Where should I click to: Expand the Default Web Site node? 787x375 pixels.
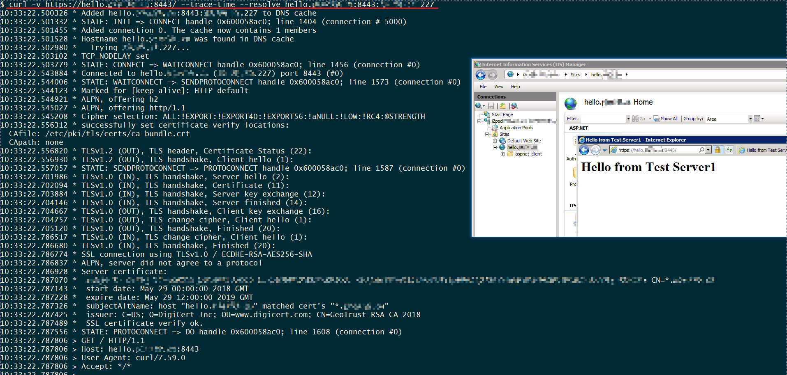click(495, 141)
